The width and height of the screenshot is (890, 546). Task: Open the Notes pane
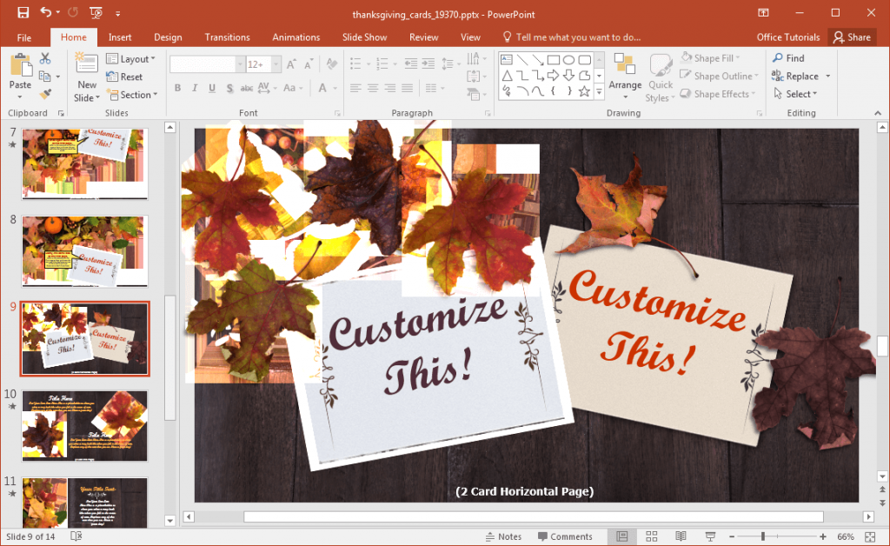pos(503,536)
